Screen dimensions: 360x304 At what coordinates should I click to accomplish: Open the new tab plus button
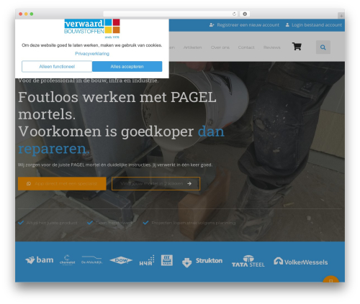[341, 16]
